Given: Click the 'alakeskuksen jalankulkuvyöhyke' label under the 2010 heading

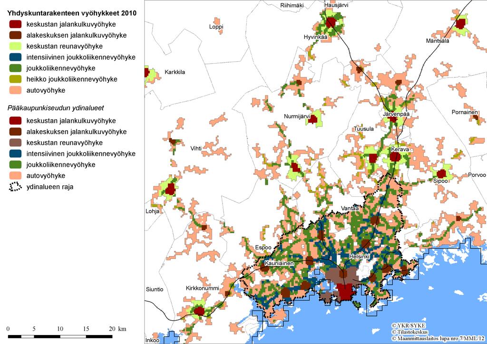Looking at the screenshot, I should 77,35.
